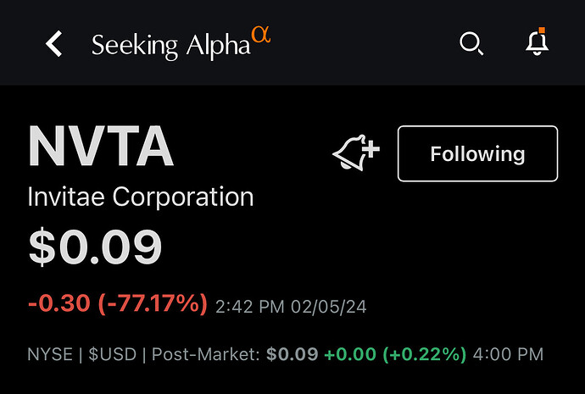Open search with the magnifier icon
This screenshot has width=585, height=394.
[471, 43]
